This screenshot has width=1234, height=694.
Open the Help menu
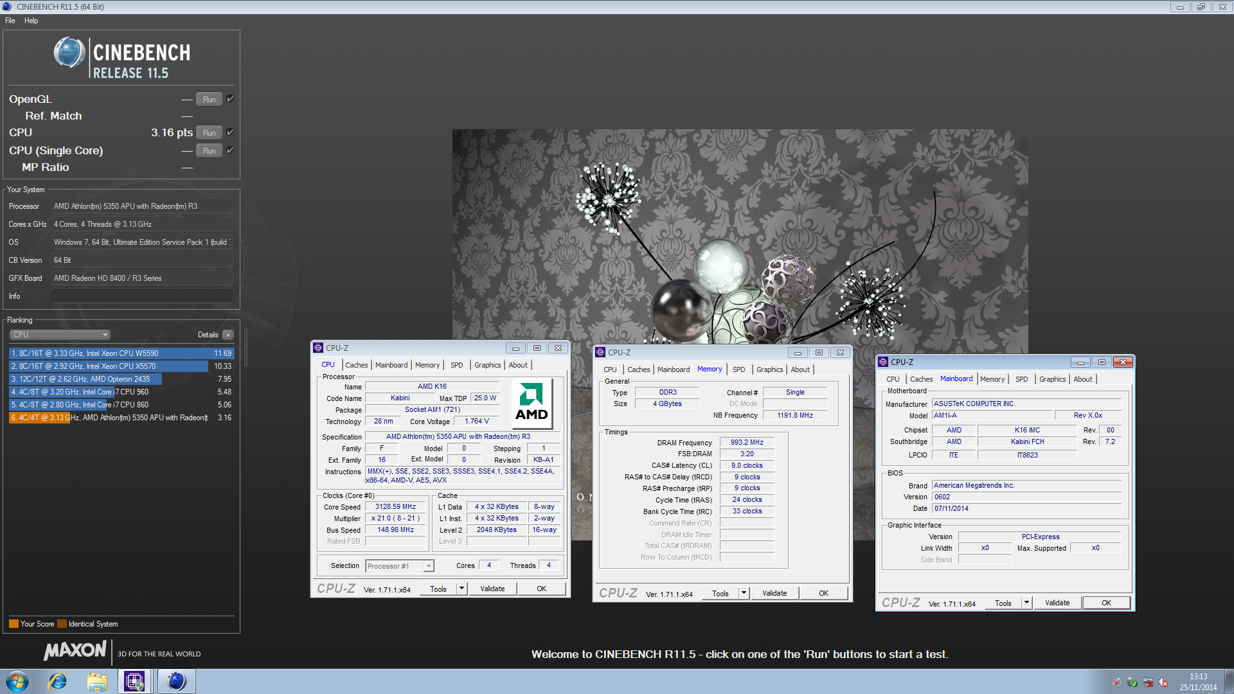pos(31,21)
